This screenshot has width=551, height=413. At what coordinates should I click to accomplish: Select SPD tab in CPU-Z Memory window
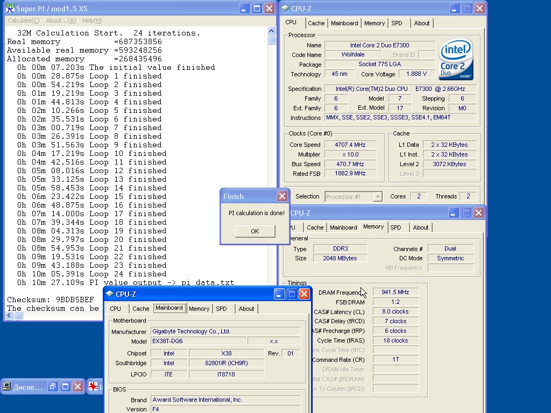tap(395, 227)
